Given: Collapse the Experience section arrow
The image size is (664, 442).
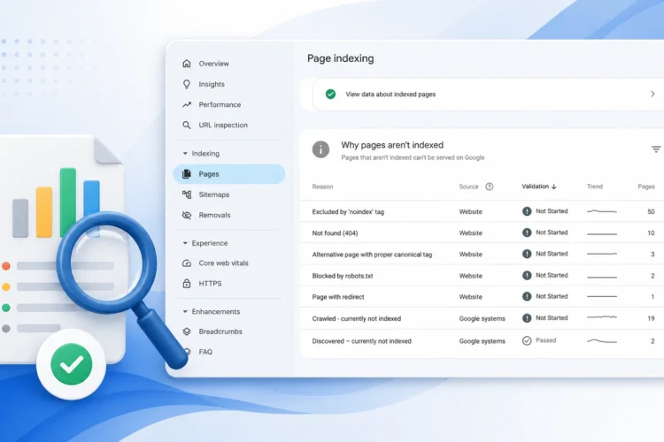Looking at the screenshot, I should (185, 243).
